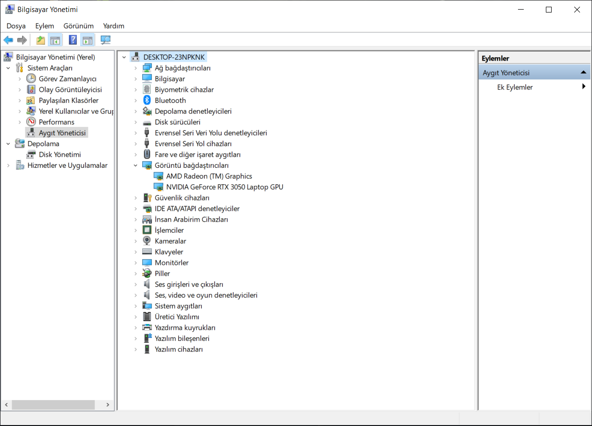Expand the Sistem aygıtları category
The height and width of the screenshot is (426, 592).
[136, 306]
